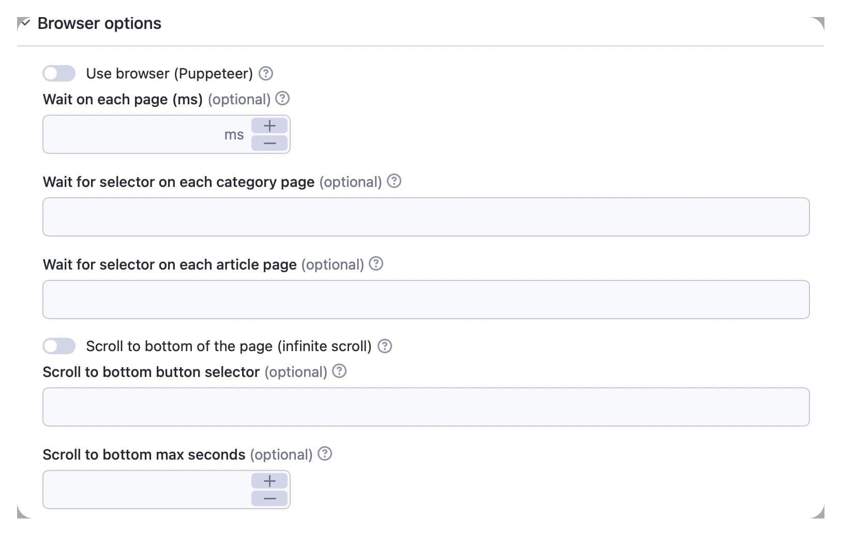
Task: Enable Scroll to bottom of the page
Action: pos(58,346)
